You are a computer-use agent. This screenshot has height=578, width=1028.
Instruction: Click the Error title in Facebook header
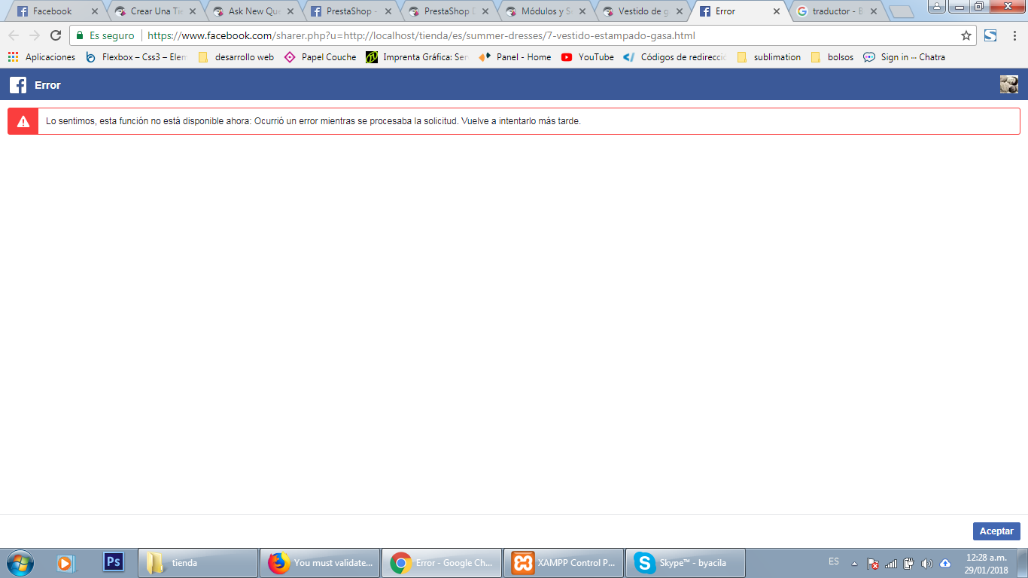coord(47,85)
